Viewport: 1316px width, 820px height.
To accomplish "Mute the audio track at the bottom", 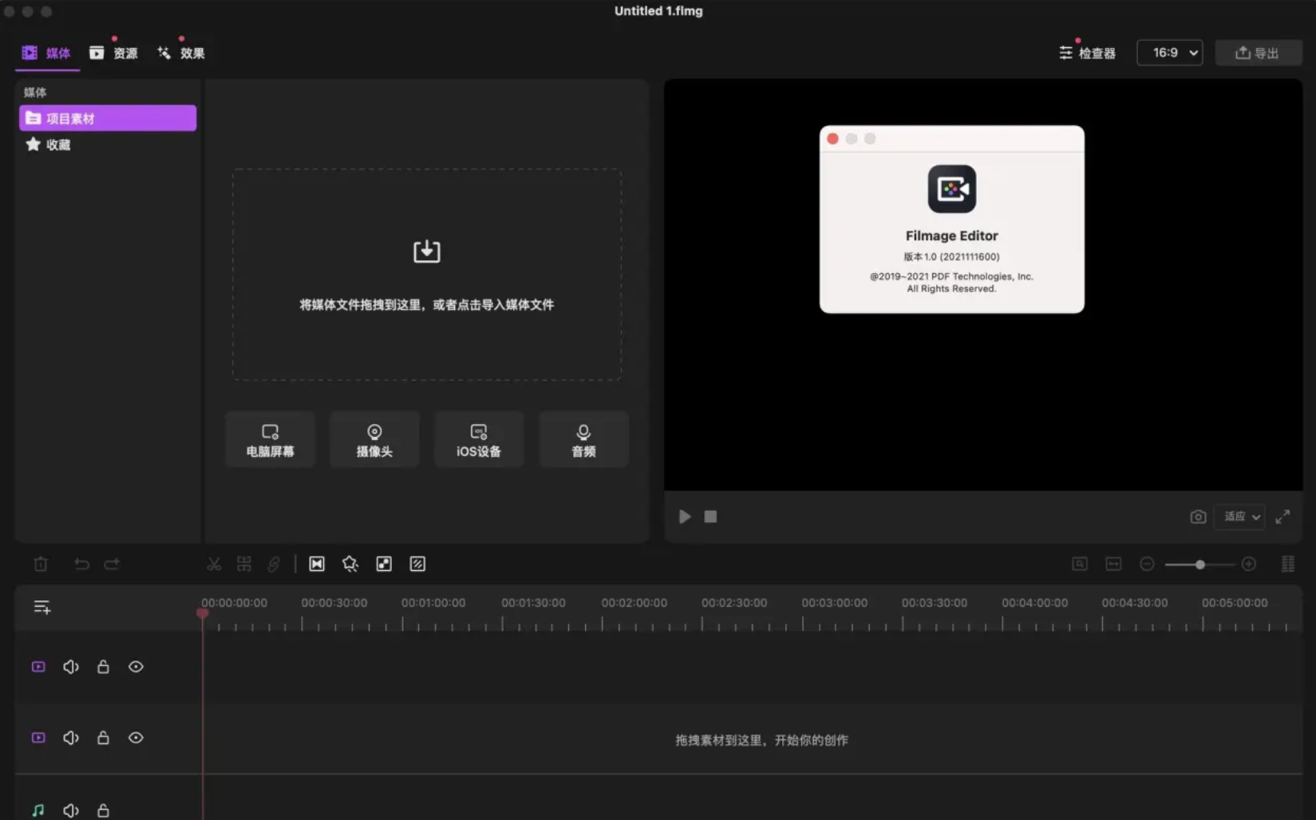I will [71, 810].
